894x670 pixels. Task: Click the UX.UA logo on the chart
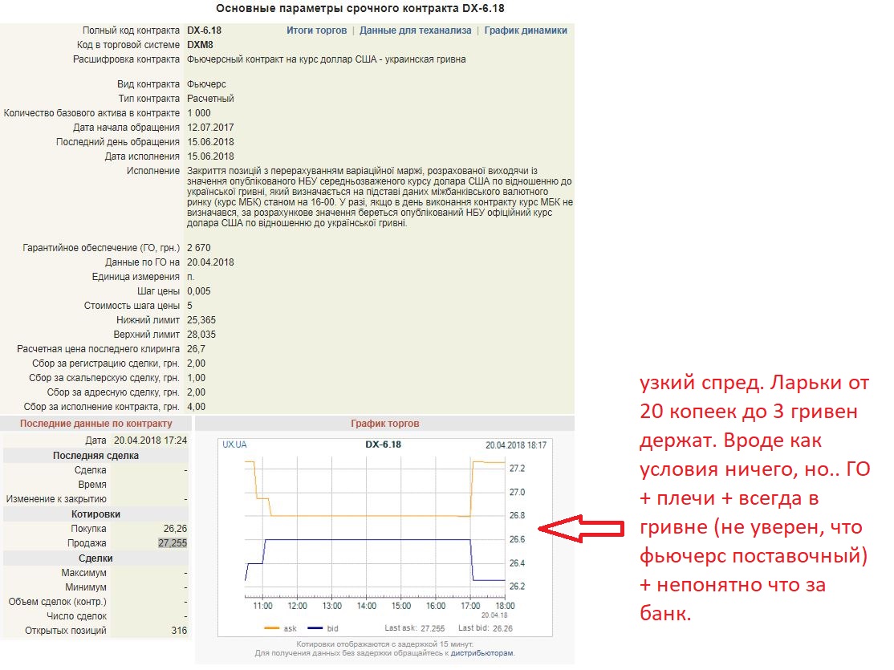234,445
